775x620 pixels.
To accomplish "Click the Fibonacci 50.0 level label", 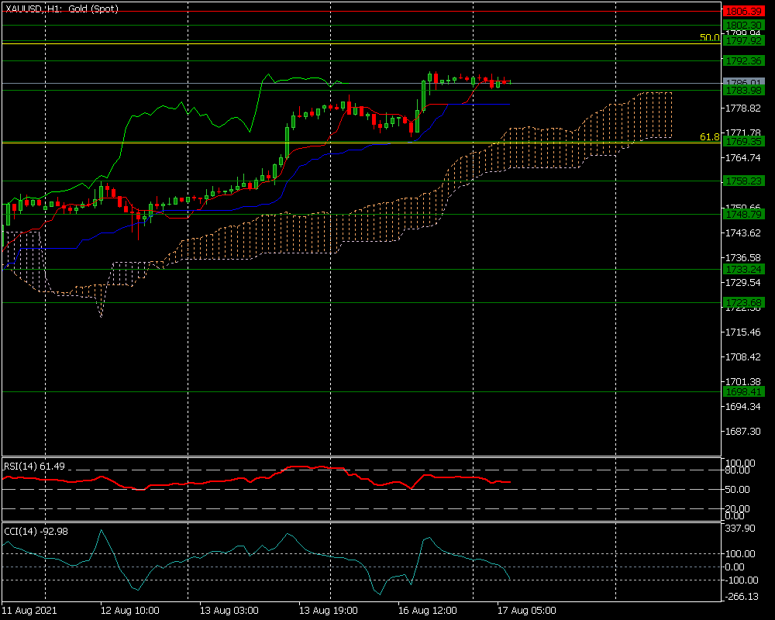I will point(709,37).
